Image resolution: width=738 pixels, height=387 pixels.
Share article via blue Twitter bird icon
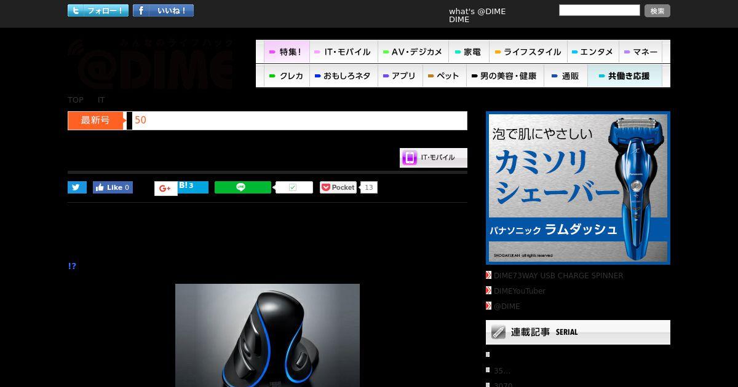click(77, 187)
